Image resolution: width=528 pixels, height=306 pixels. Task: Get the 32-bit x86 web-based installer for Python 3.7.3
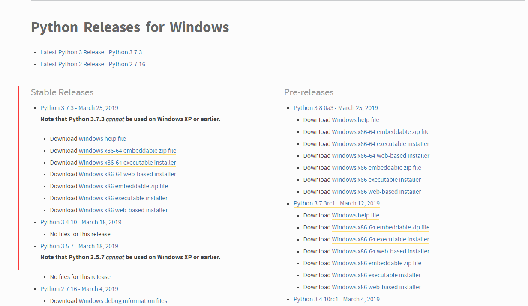(x=123, y=210)
